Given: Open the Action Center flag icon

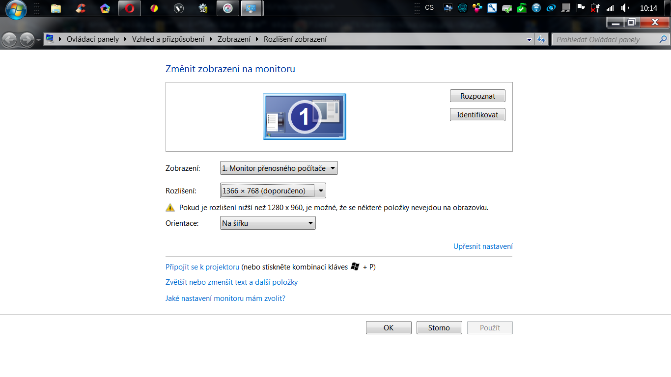Looking at the screenshot, I should [581, 8].
